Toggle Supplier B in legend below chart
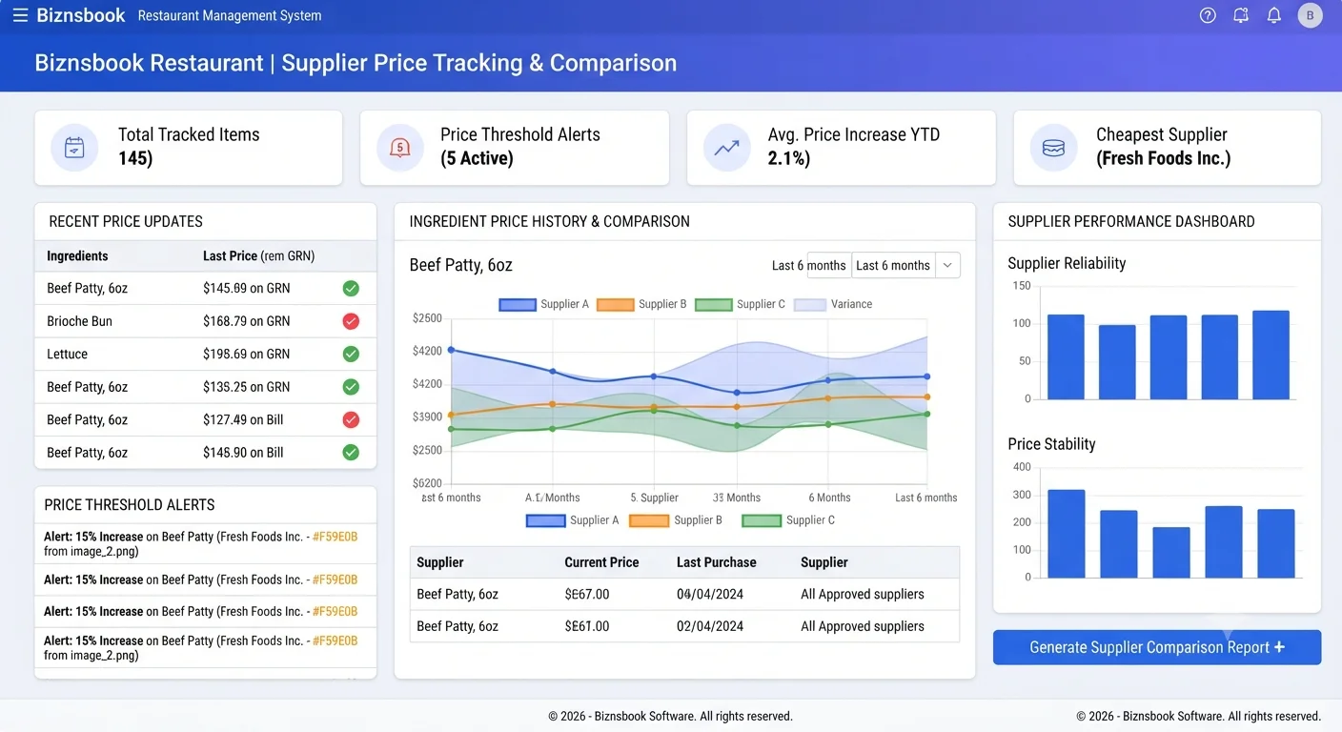The width and height of the screenshot is (1342, 732). [x=676, y=520]
